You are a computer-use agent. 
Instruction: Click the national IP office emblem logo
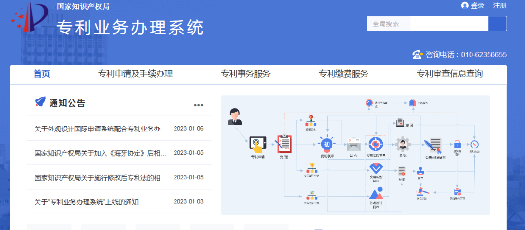(30, 17)
